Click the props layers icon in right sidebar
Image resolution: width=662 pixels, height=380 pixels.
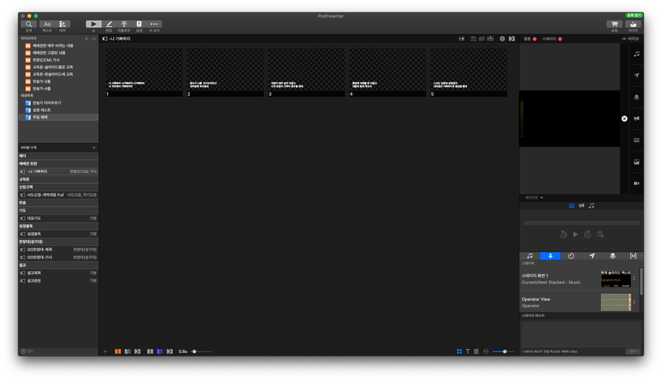(x=636, y=97)
